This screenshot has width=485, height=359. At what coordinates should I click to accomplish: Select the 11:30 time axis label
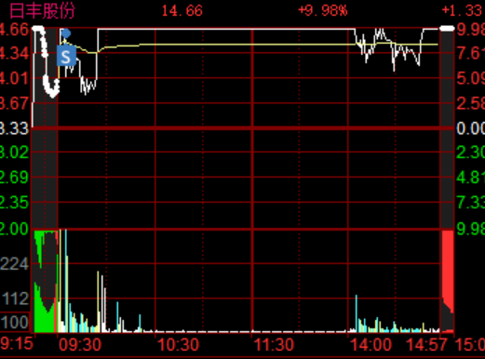coord(274,345)
